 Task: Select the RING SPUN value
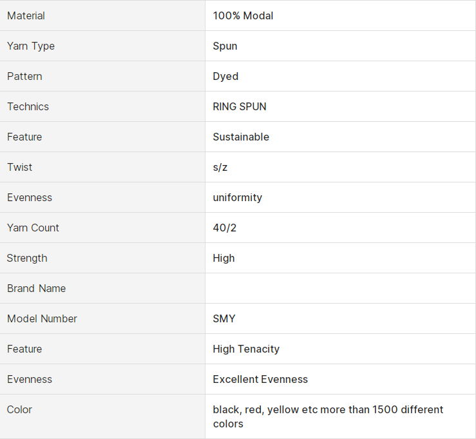[240, 106]
